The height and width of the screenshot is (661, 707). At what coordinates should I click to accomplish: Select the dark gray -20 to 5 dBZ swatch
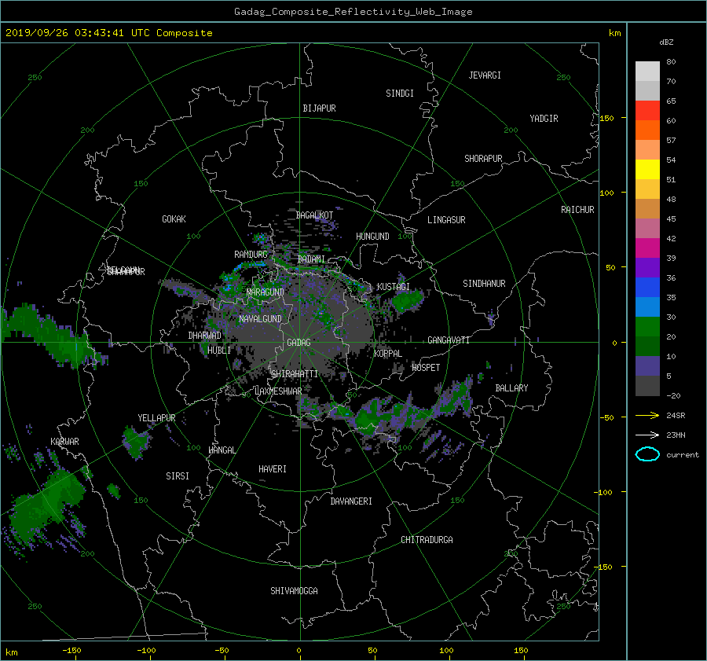point(647,385)
